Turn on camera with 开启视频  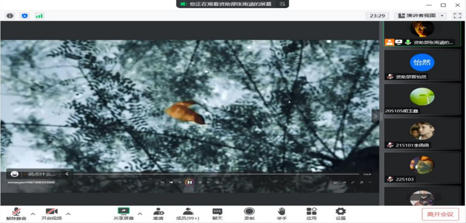(x=51, y=214)
